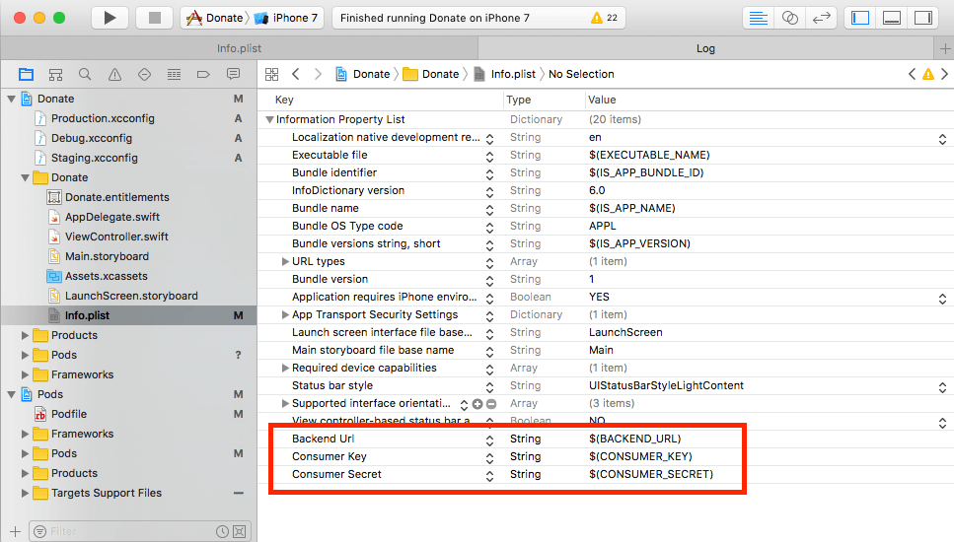The width and height of the screenshot is (954, 542).
Task: Switch to the Log tab
Action: pos(704,47)
